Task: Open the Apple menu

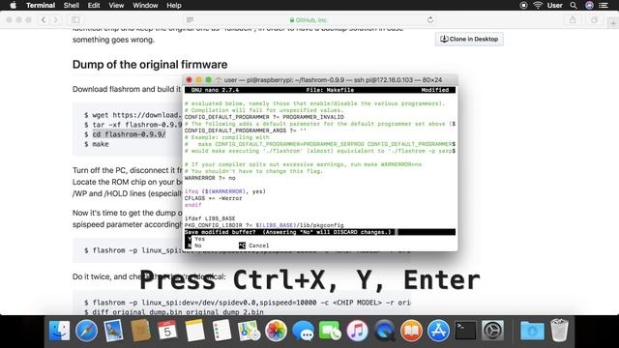Action: [13, 6]
